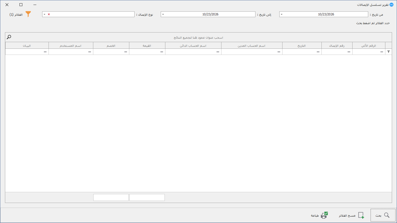397x223 pixels.
Task: Click the filter operator icon under القيمة
Action: click(162, 52)
